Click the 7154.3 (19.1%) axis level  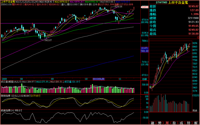click(145, 63)
